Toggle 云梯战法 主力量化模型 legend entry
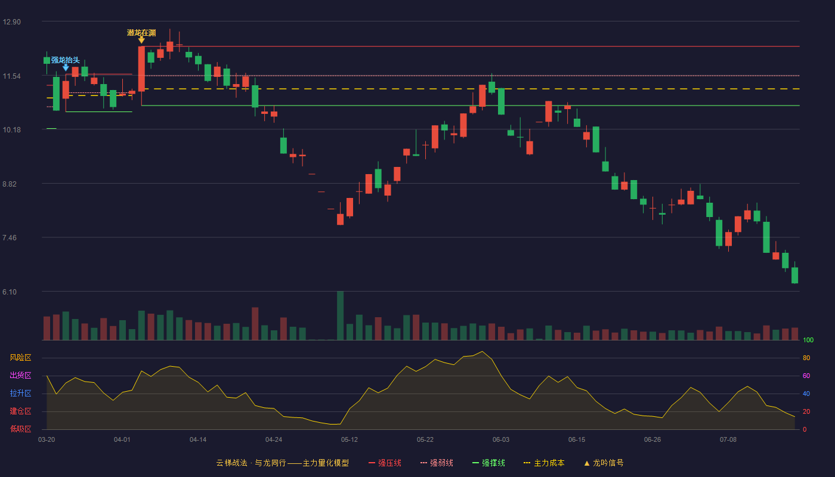Image resolution: width=835 pixels, height=477 pixels. coord(283,463)
